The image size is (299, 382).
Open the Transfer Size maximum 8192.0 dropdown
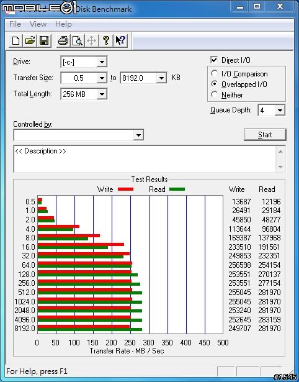pyautogui.click(x=161, y=78)
